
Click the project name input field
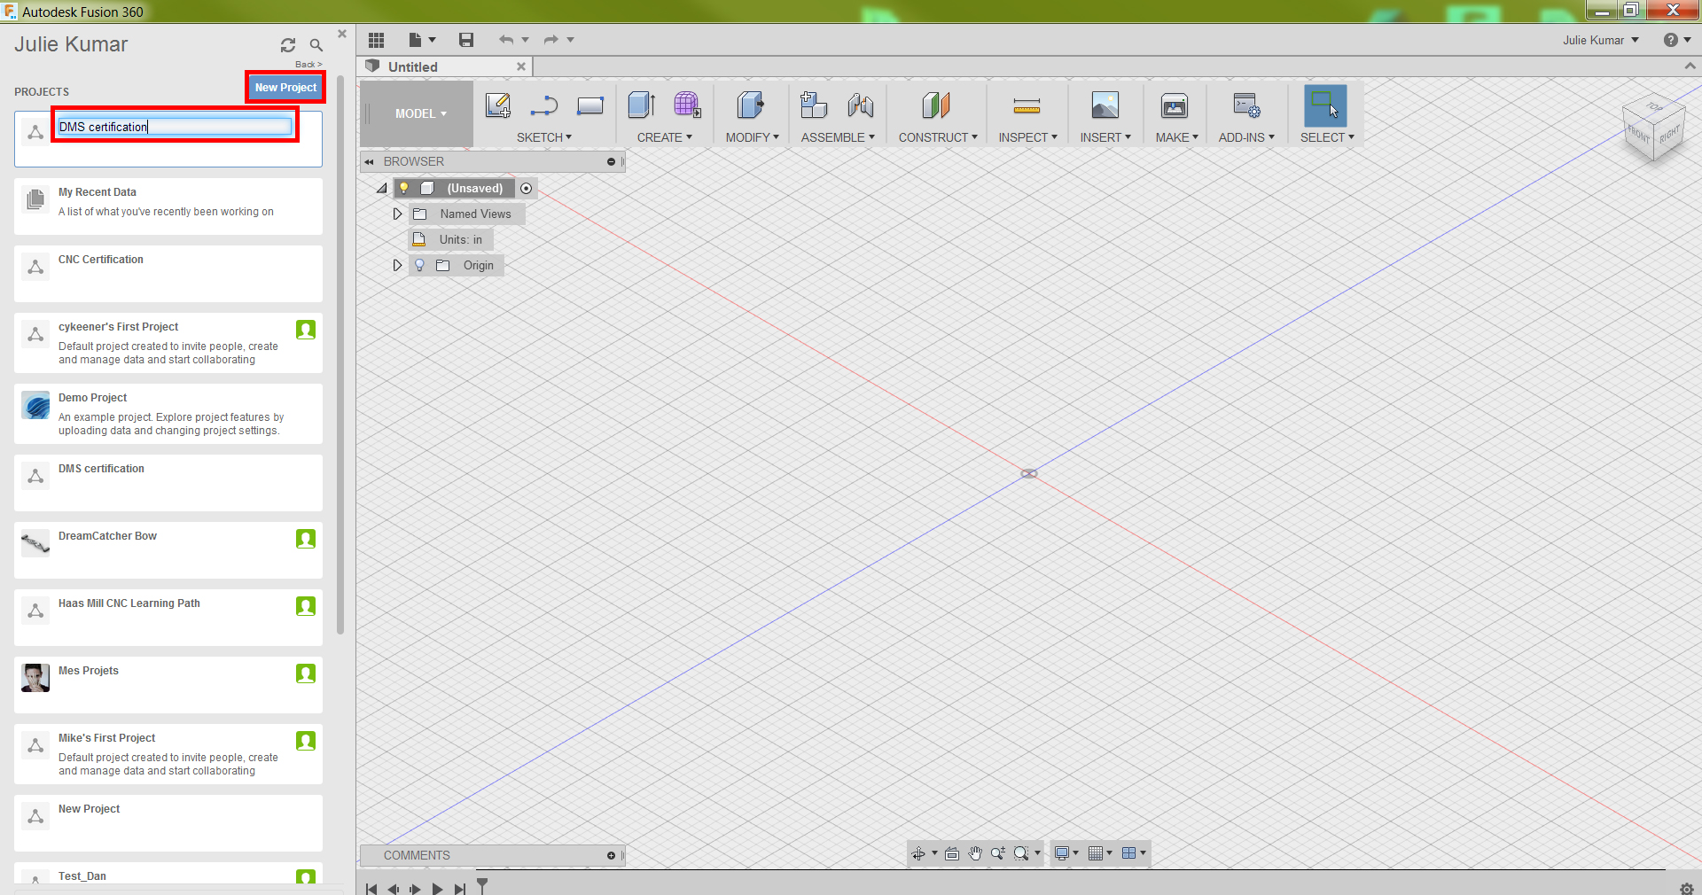(x=175, y=127)
